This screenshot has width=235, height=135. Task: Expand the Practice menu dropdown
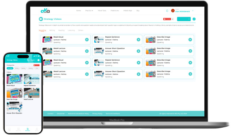89,11
